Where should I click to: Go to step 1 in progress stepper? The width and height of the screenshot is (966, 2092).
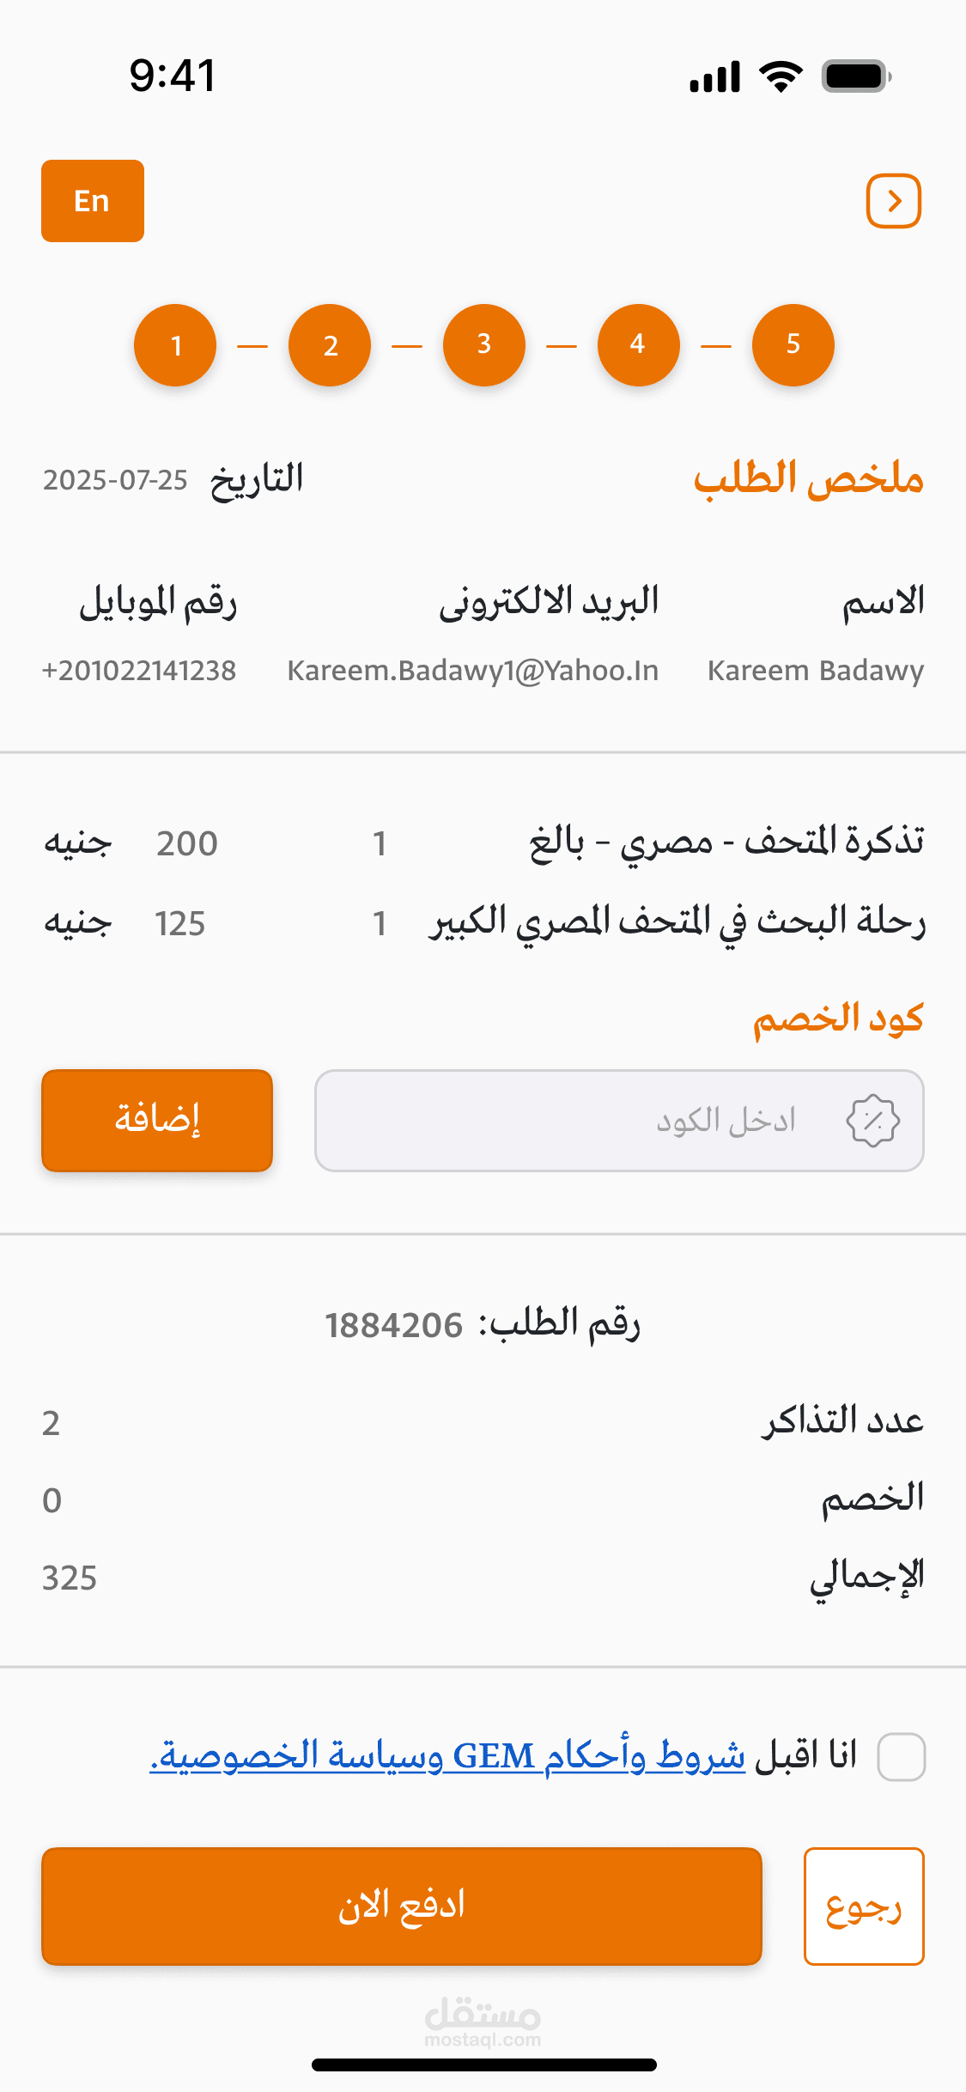[175, 345]
